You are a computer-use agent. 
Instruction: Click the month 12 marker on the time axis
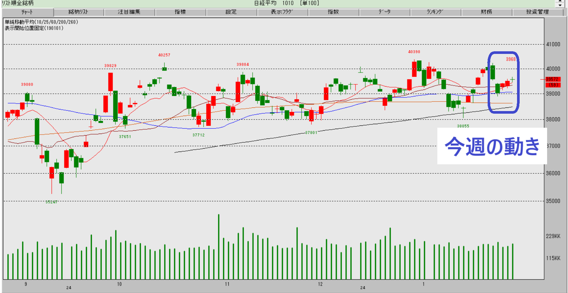320,284
